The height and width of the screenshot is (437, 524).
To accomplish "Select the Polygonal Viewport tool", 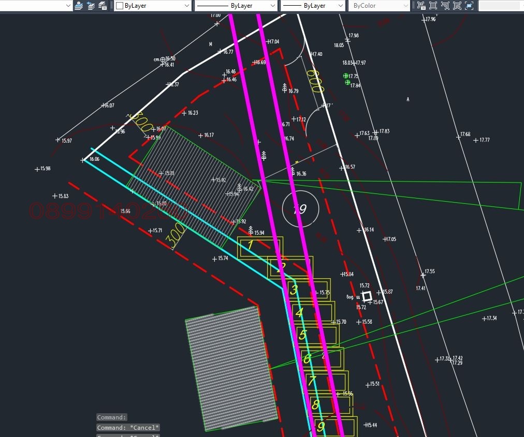I will click(x=445, y=6).
